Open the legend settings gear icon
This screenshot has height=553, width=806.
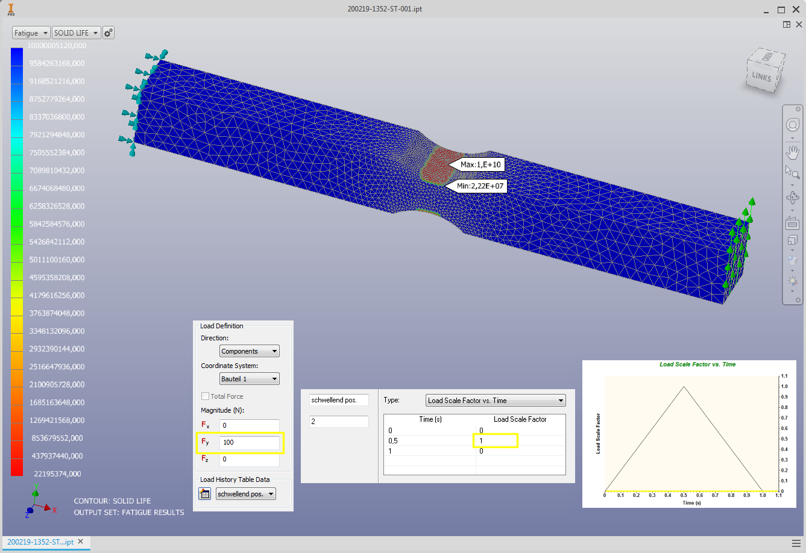click(109, 33)
